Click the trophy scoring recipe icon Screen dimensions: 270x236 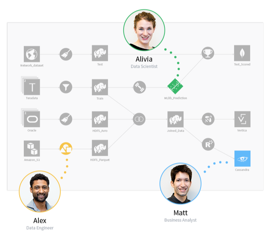point(208,53)
